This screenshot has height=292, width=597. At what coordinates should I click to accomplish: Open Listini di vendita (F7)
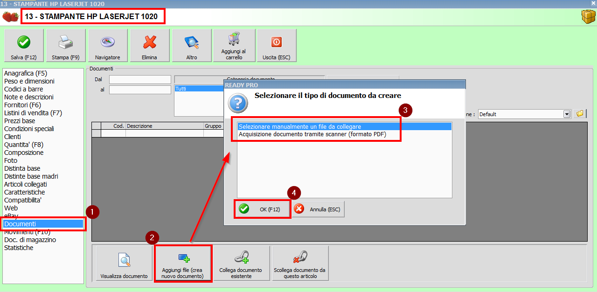pos(33,113)
